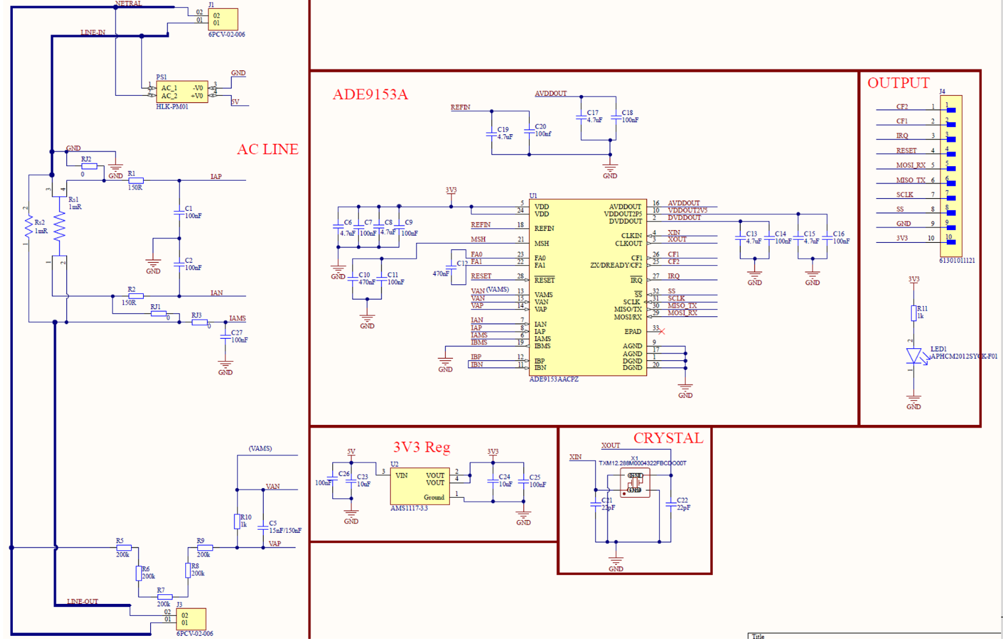Click the 'IAMS' net label near RJ3
The height and width of the screenshot is (639, 1003).
pyautogui.click(x=238, y=318)
